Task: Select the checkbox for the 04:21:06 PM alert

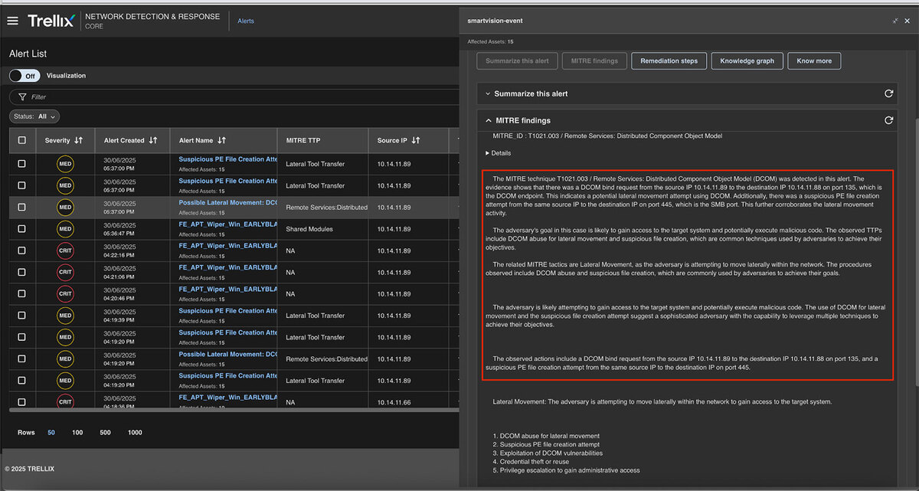Action: (x=21, y=272)
